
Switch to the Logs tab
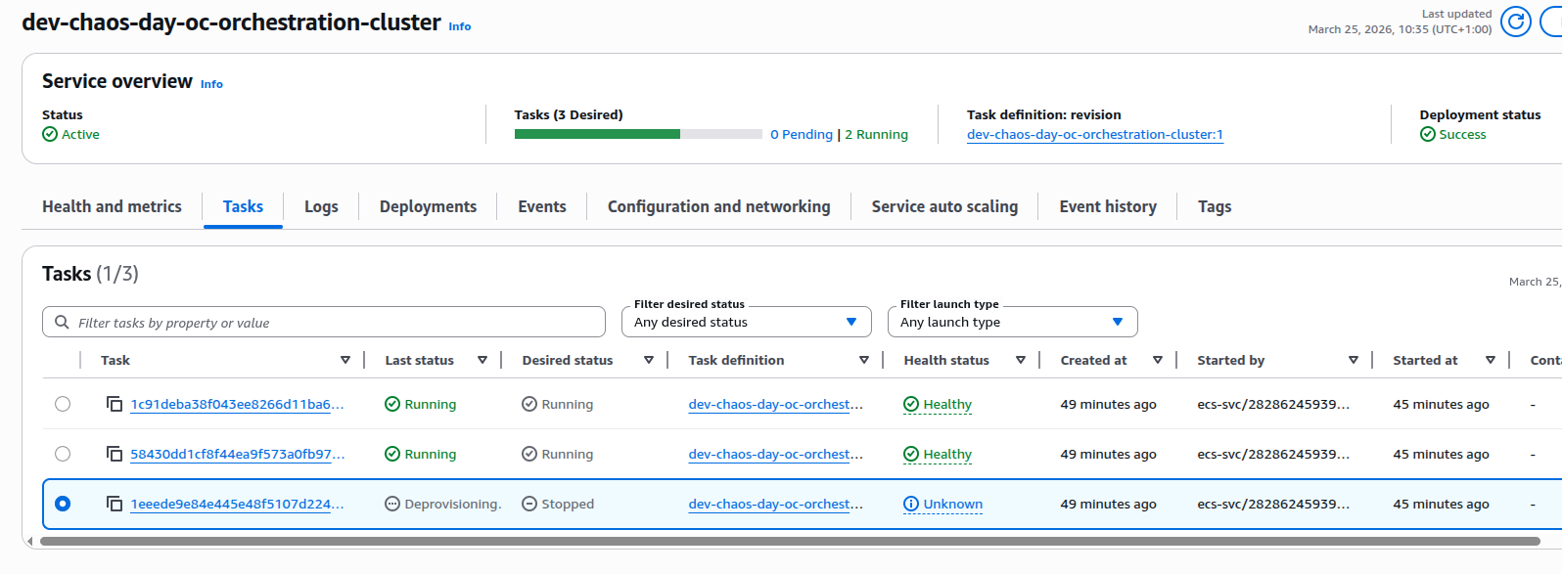(x=321, y=206)
